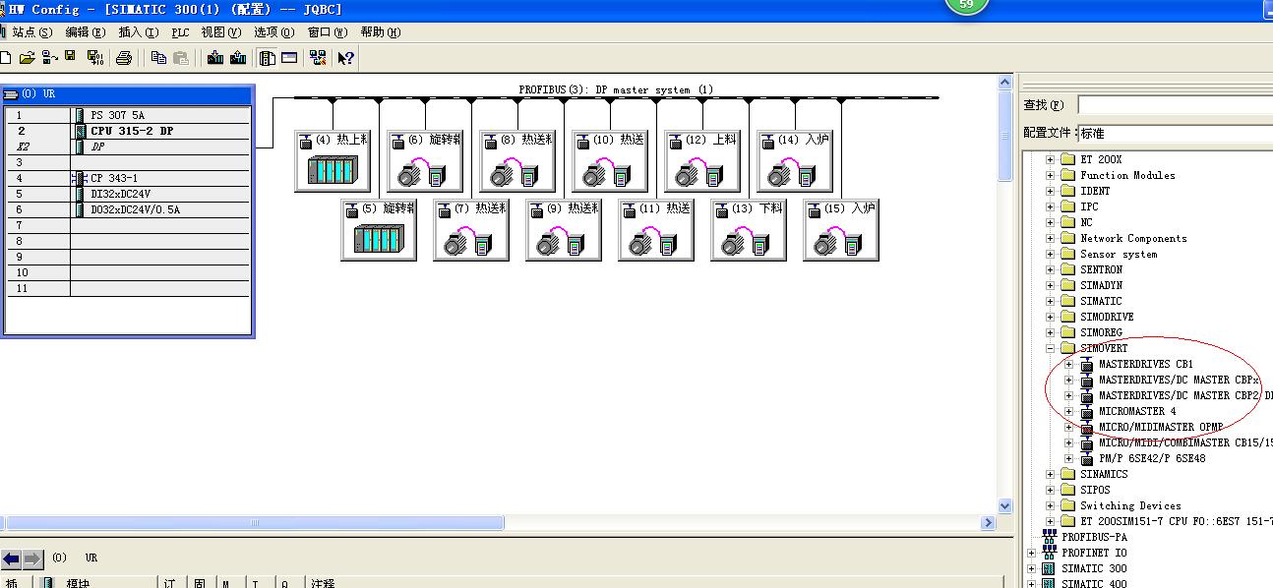Select drive slave (9) 热送
The width and height of the screenshot is (1273, 588).
pyautogui.click(x=564, y=230)
